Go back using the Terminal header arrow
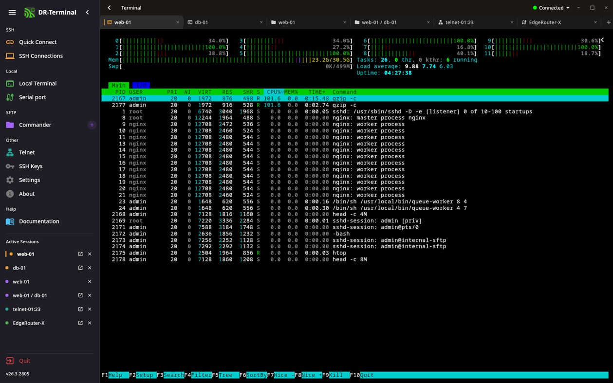The width and height of the screenshot is (613, 383). click(109, 8)
